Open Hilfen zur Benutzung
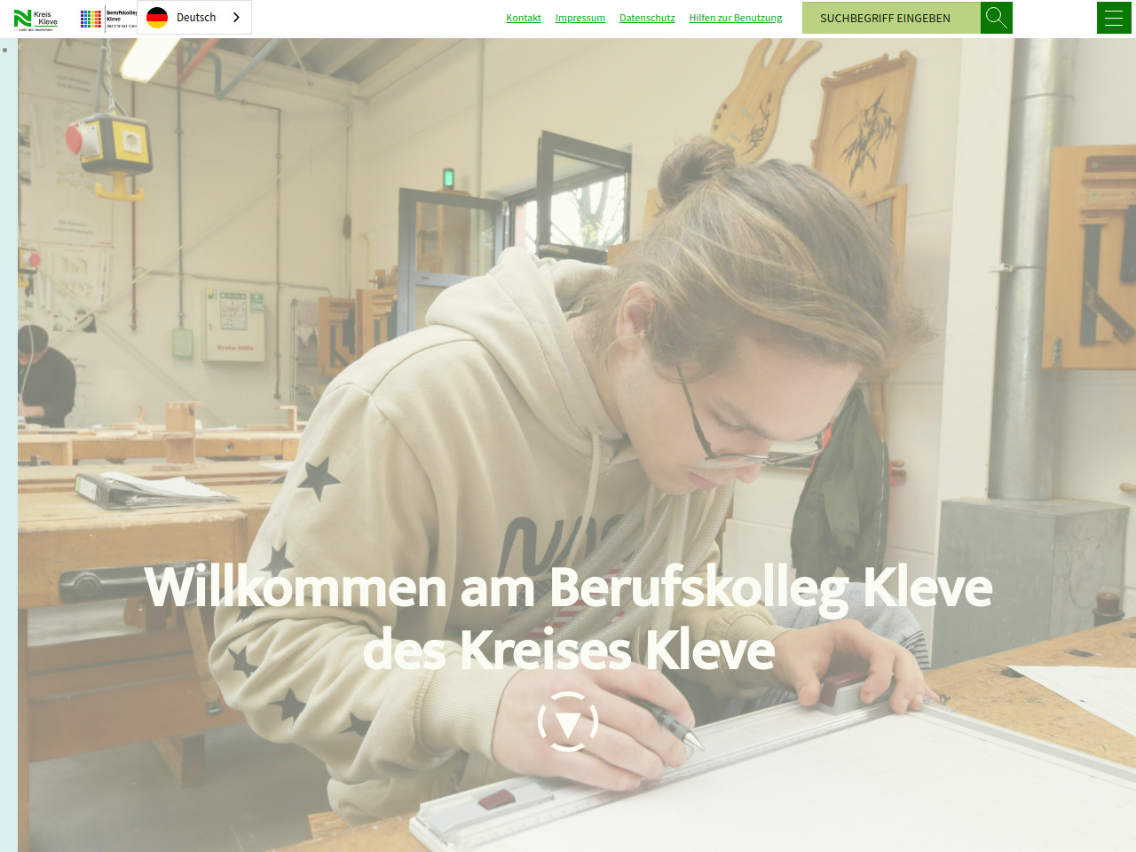Image resolution: width=1136 pixels, height=852 pixels. tap(736, 18)
